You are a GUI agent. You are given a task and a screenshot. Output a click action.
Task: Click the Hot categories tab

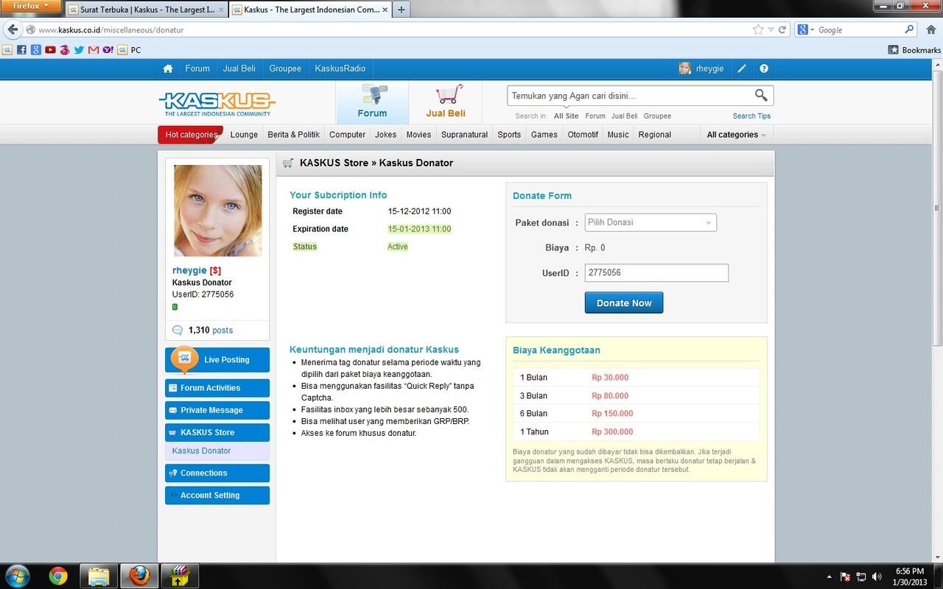click(x=190, y=135)
